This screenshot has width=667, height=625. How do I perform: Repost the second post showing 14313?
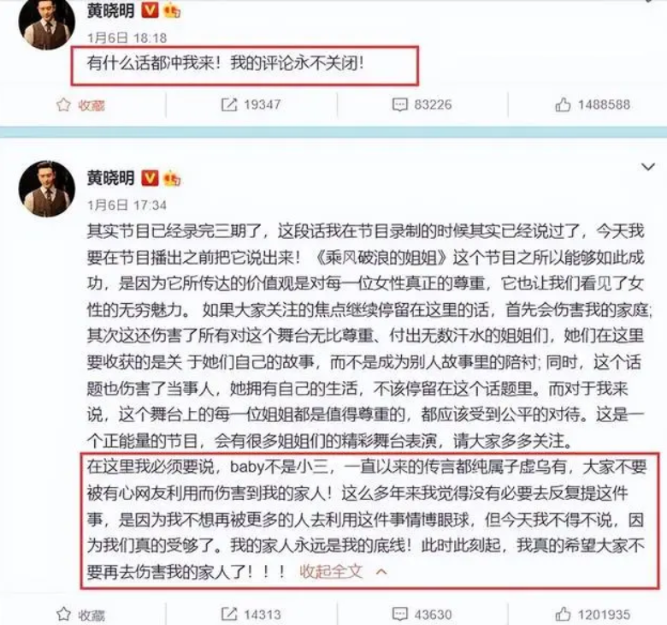pyautogui.click(x=229, y=615)
